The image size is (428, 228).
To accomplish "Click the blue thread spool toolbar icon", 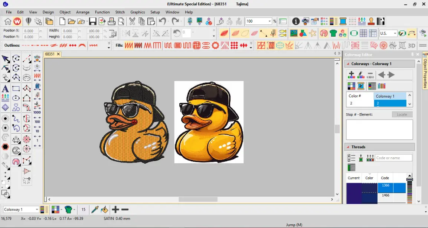I will pos(343,21).
